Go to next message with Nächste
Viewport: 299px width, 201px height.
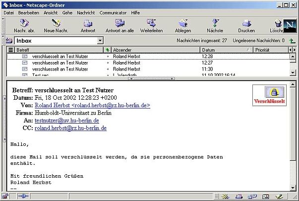215,26
